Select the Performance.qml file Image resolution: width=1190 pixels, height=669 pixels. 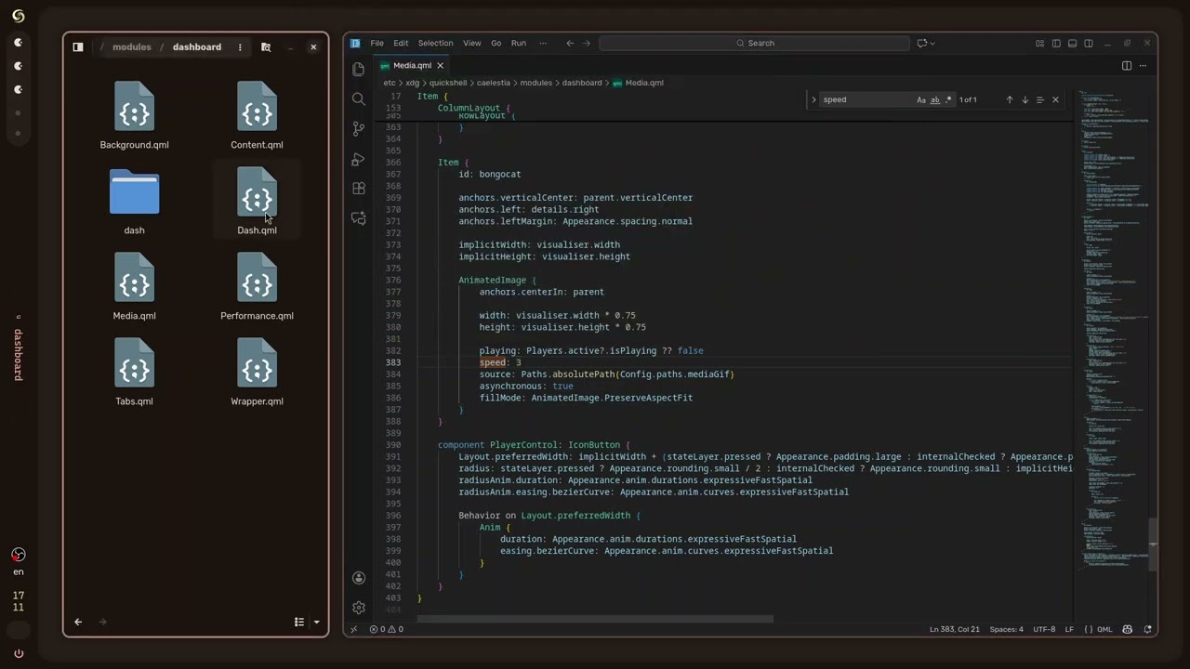[x=257, y=286]
